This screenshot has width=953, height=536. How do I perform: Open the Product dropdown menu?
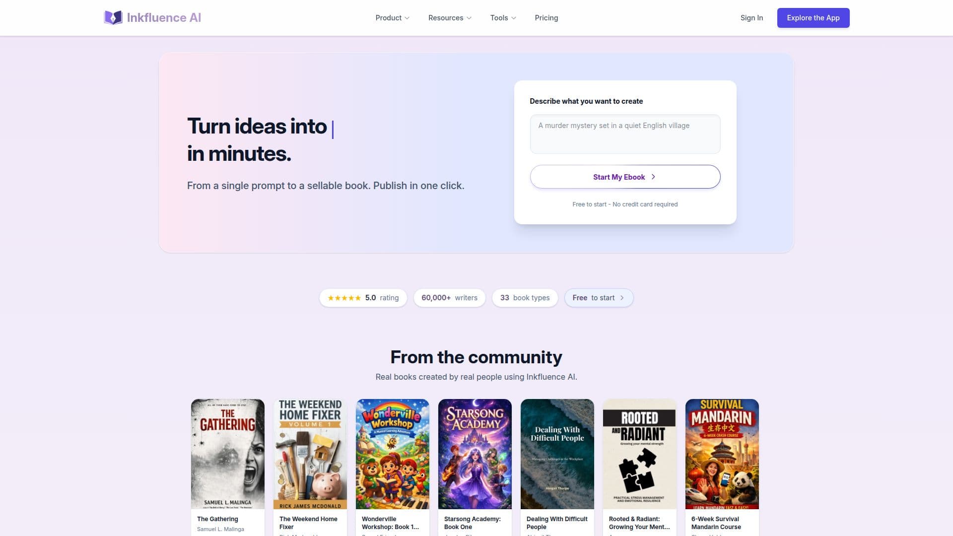(x=392, y=18)
